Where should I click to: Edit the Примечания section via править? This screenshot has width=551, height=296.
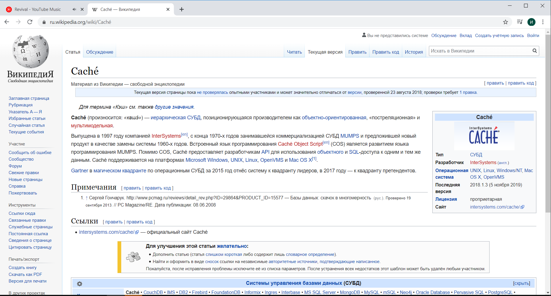click(132, 188)
